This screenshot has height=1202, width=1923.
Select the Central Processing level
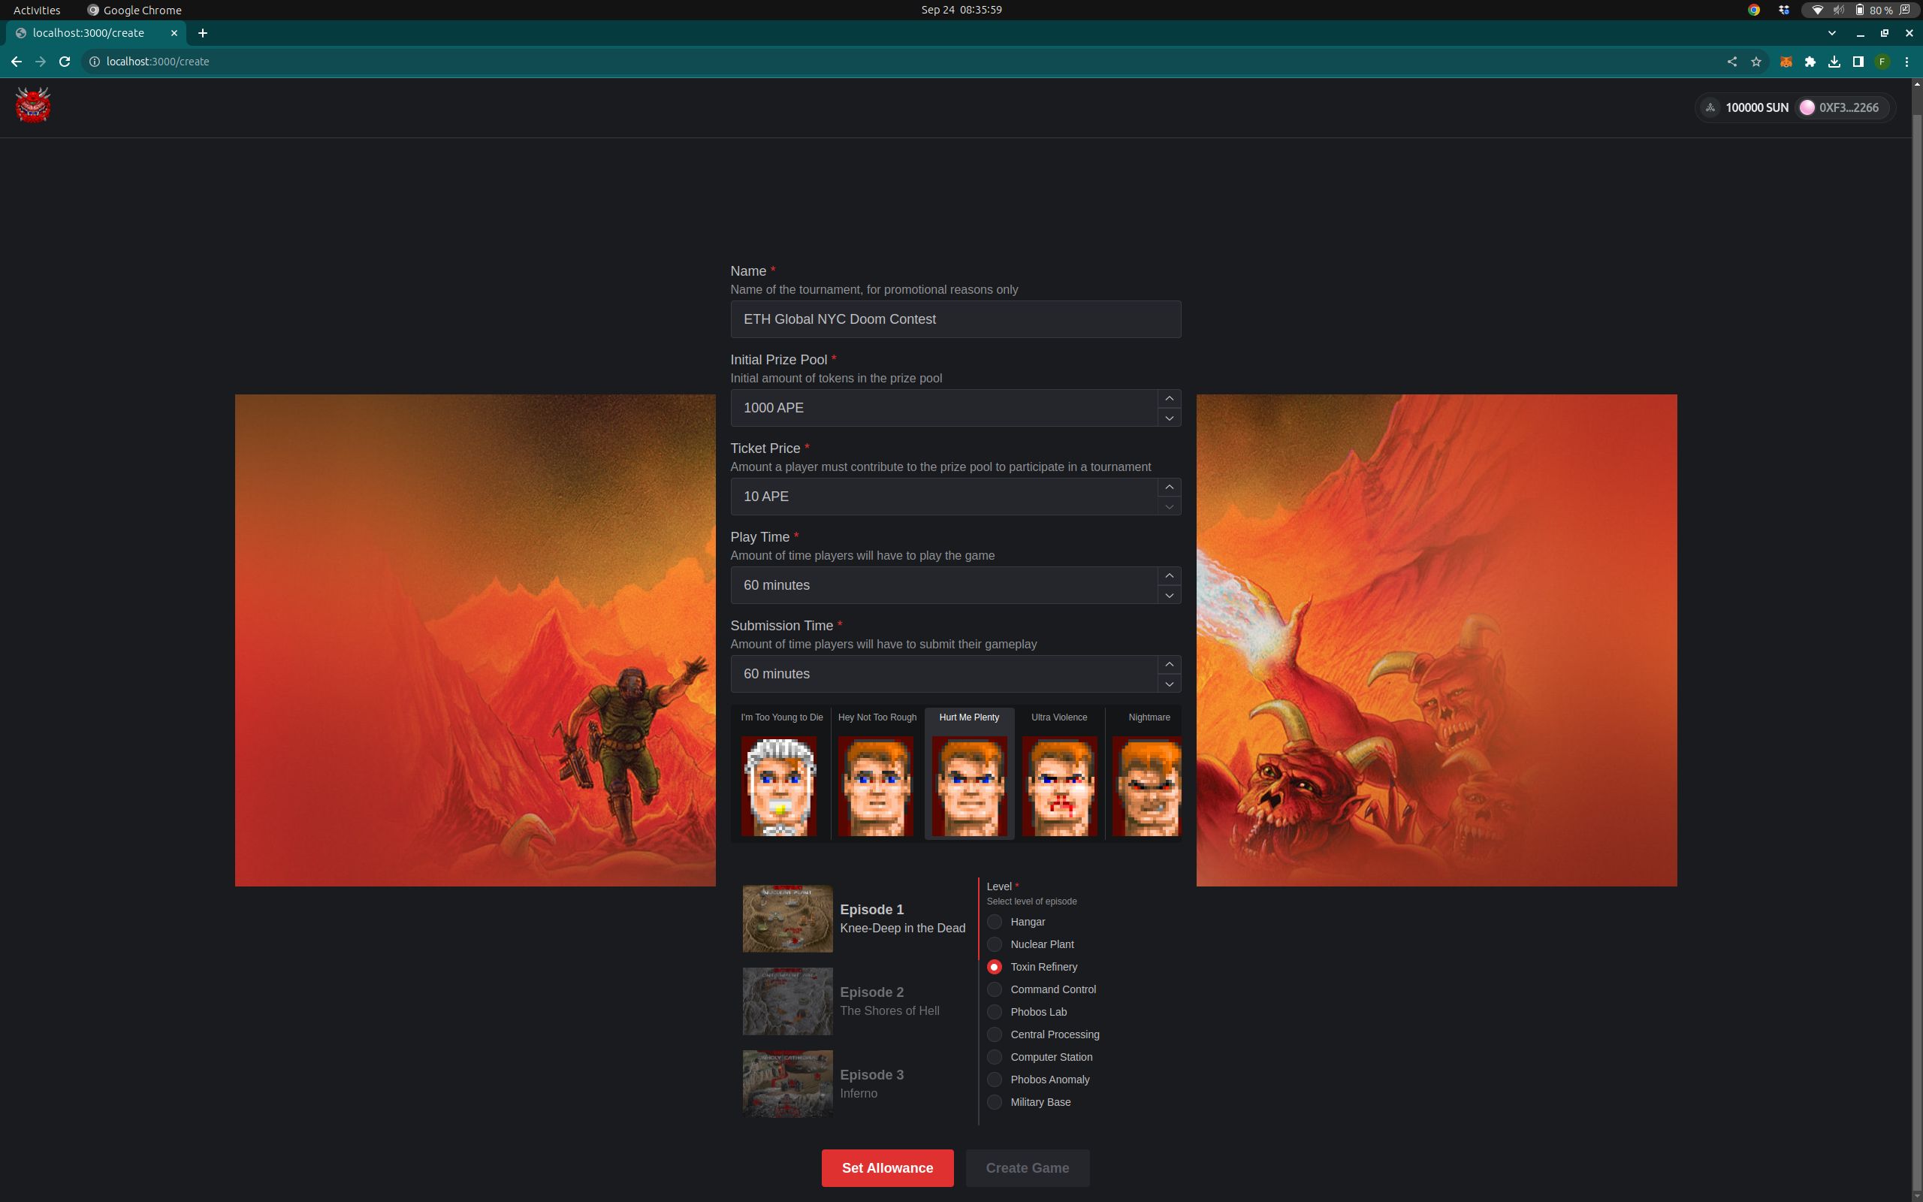point(994,1034)
